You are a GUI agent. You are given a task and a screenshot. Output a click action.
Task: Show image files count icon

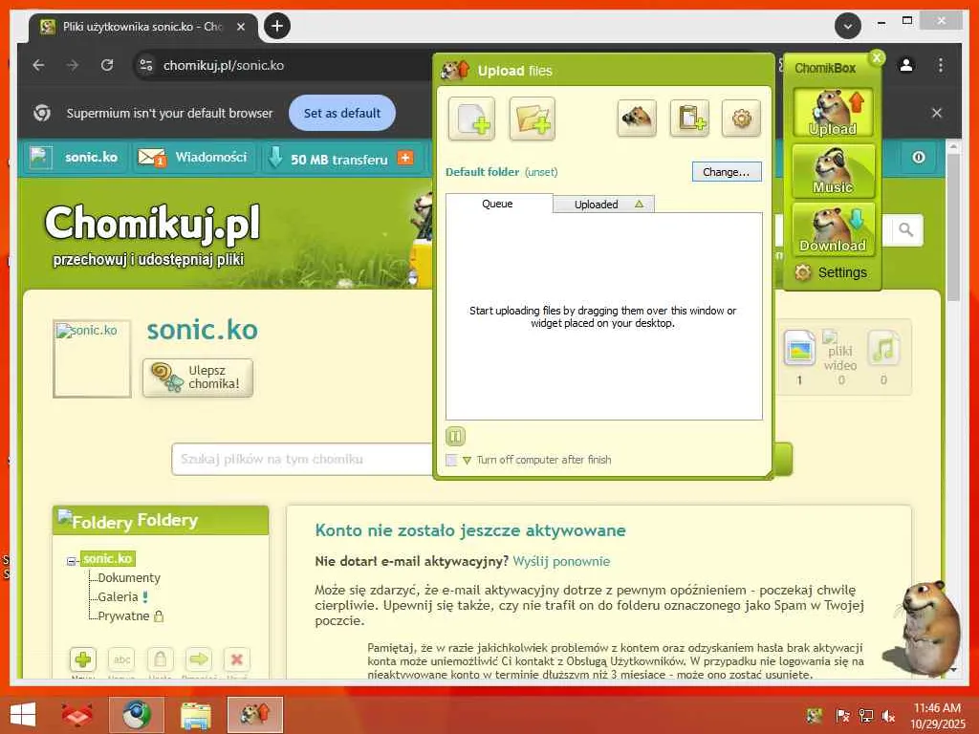point(800,349)
